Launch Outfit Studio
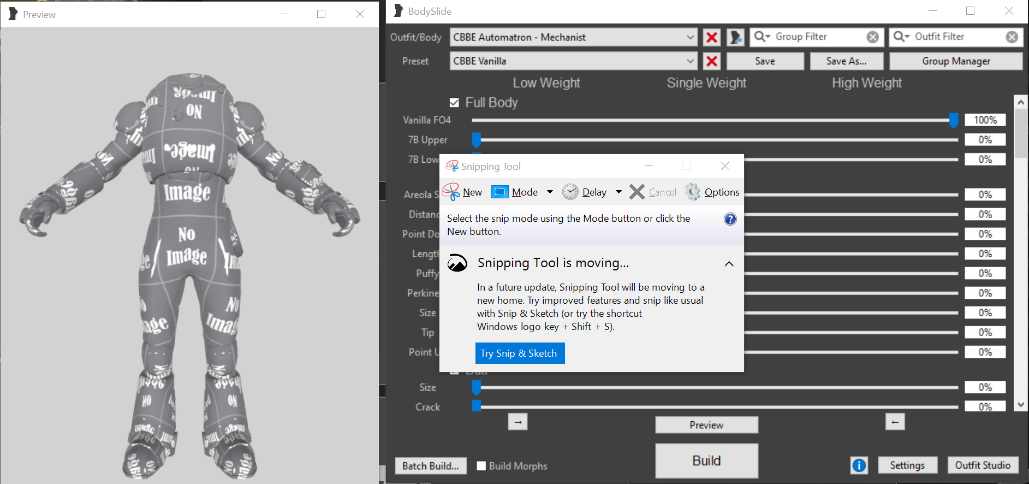 pos(983,465)
